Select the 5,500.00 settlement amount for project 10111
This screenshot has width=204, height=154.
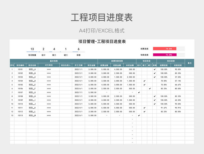coord(104,108)
